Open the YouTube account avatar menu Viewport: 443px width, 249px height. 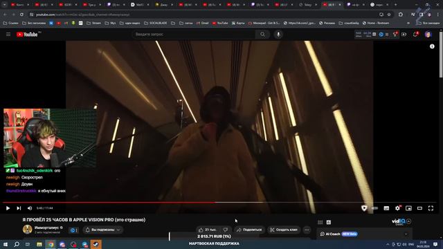pos(428,35)
